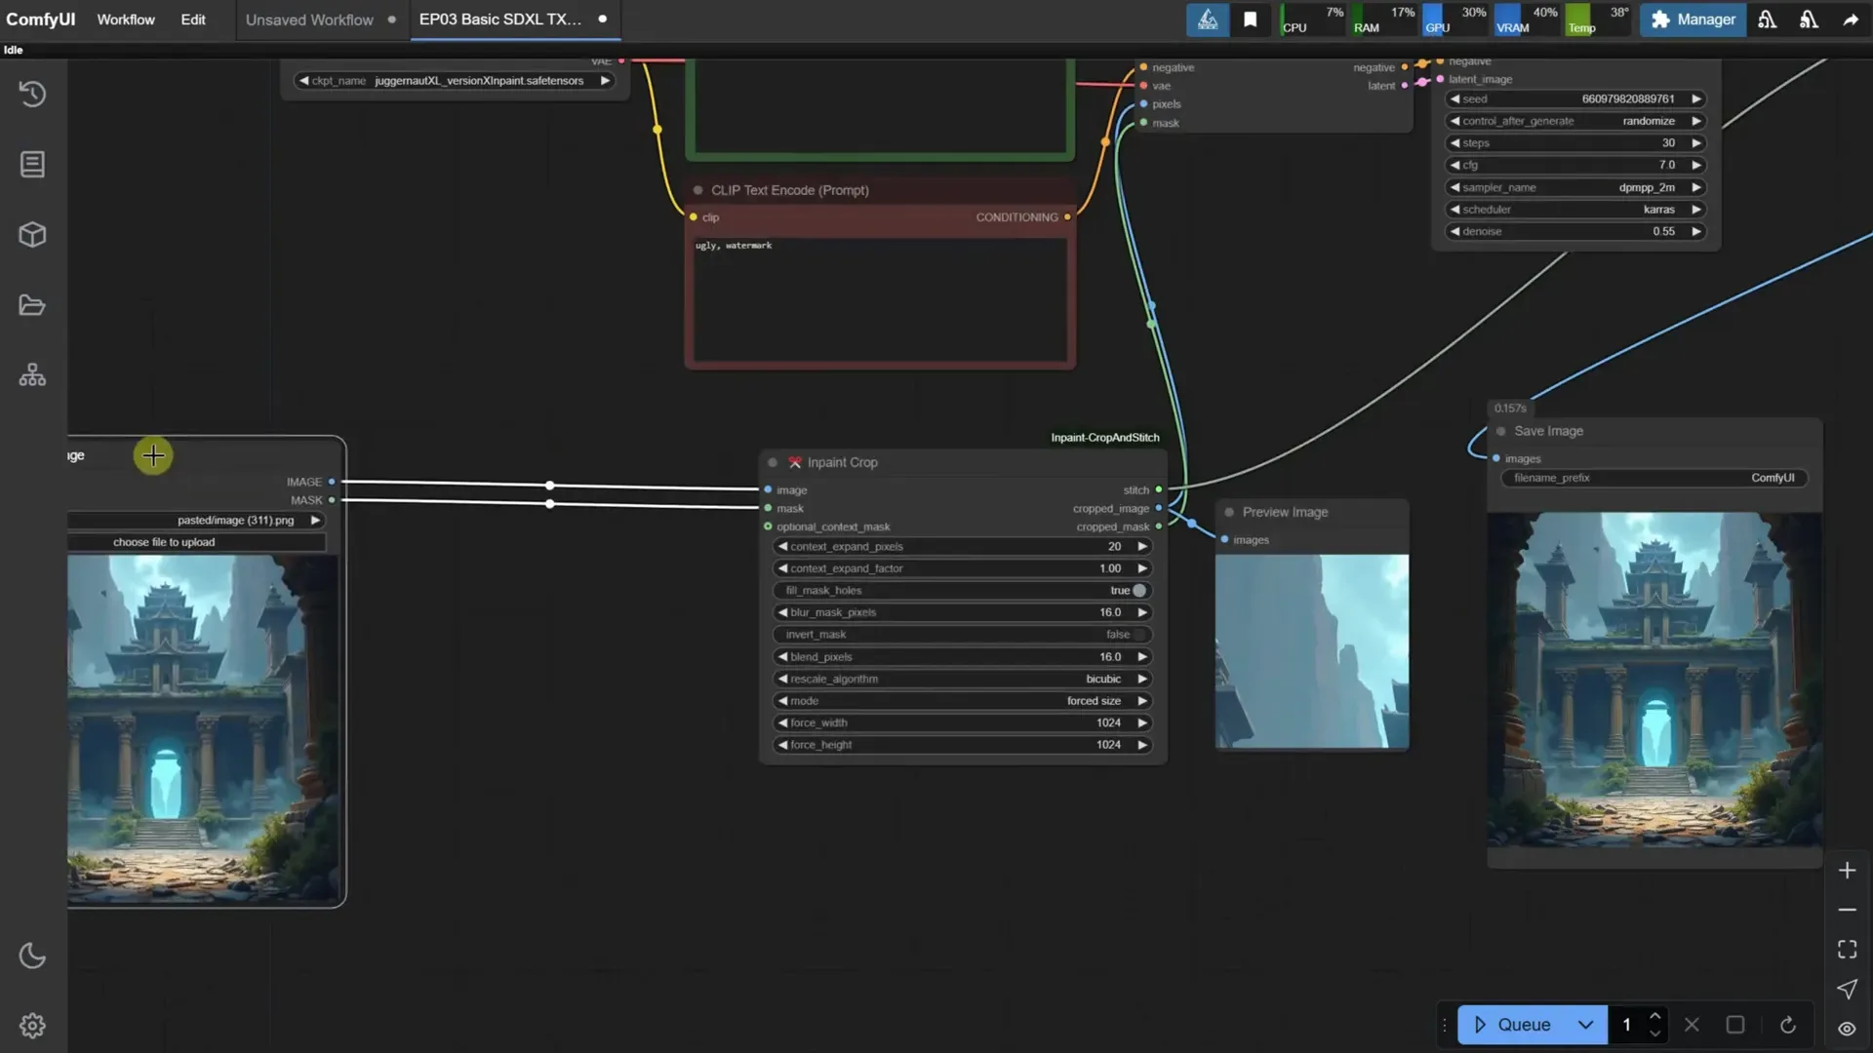Toggle fill_mask_holes in the Inpaint Crop node
This screenshot has height=1053, width=1873.
coord(1138,590)
